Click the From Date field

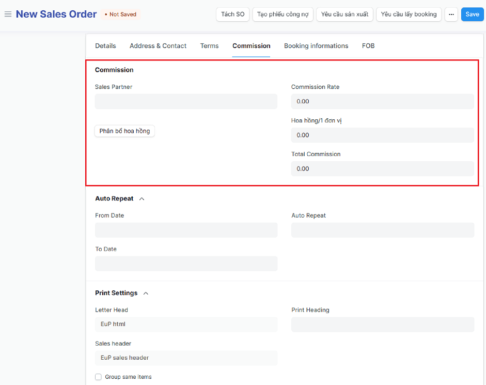pos(186,230)
